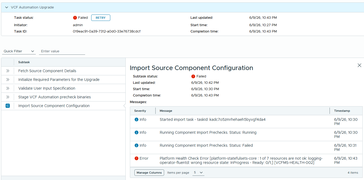
Task: Click the Subtask column header
Action: point(24,62)
